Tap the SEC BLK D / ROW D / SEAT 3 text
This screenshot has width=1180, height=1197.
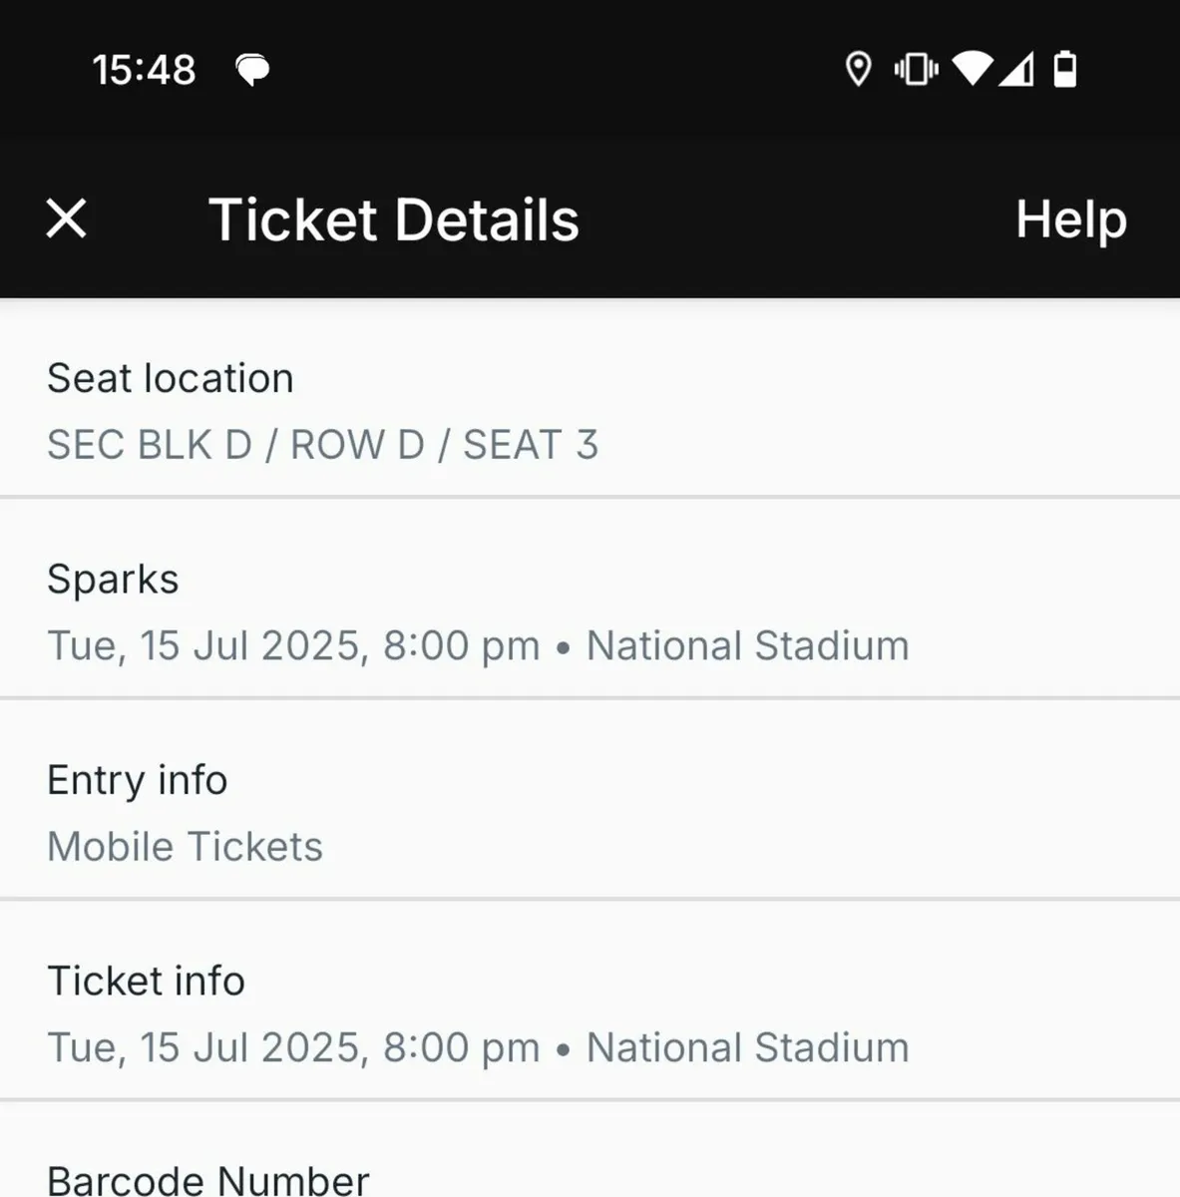(x=323, y=445)
